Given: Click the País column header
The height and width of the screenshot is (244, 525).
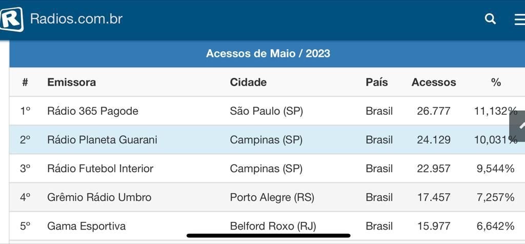Looking at the screenshot, I should [x=377, y=82].
